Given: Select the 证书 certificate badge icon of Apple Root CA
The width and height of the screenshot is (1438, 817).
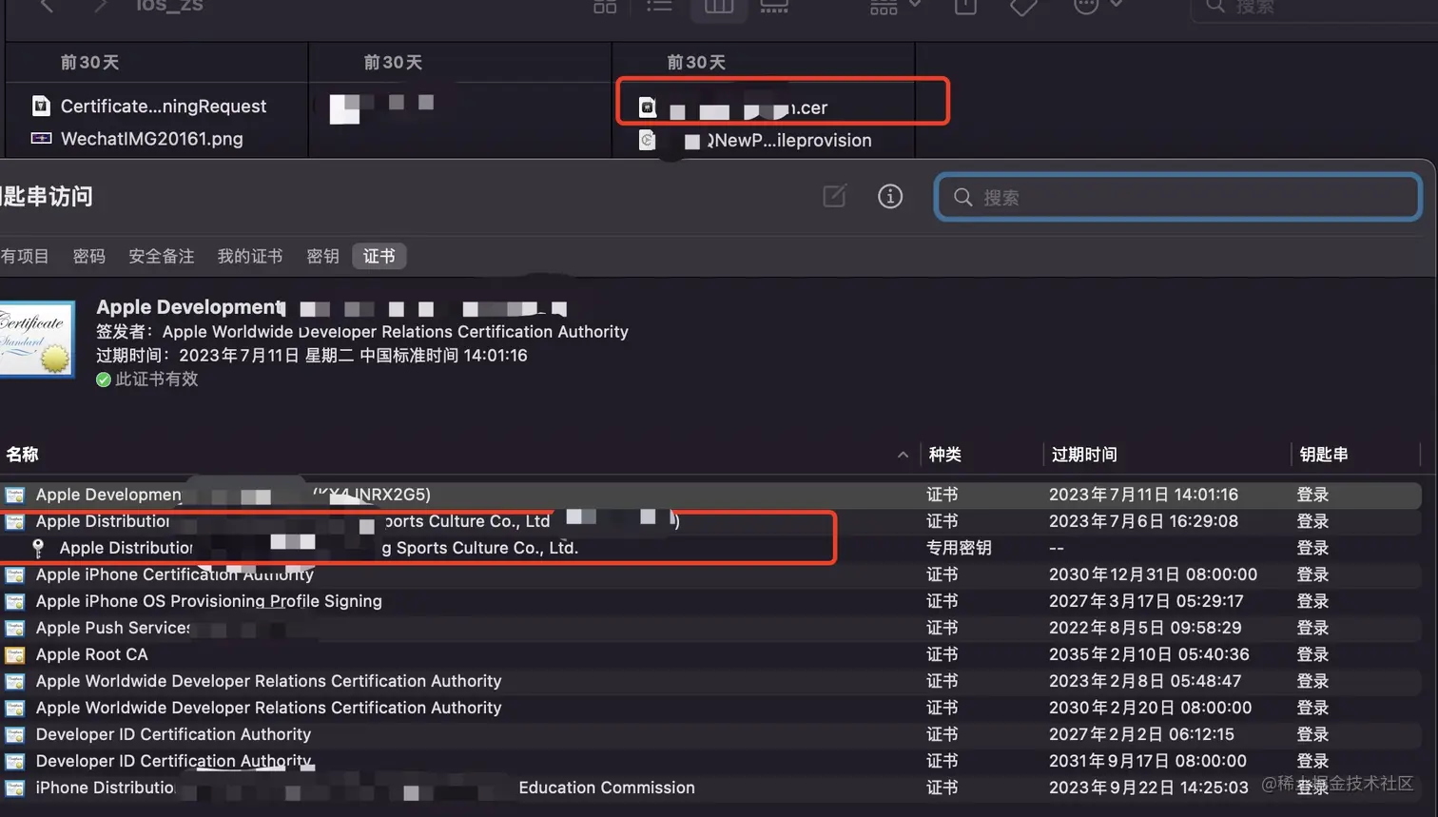Looking at the screenshot, I should click(x=16, y=654).
